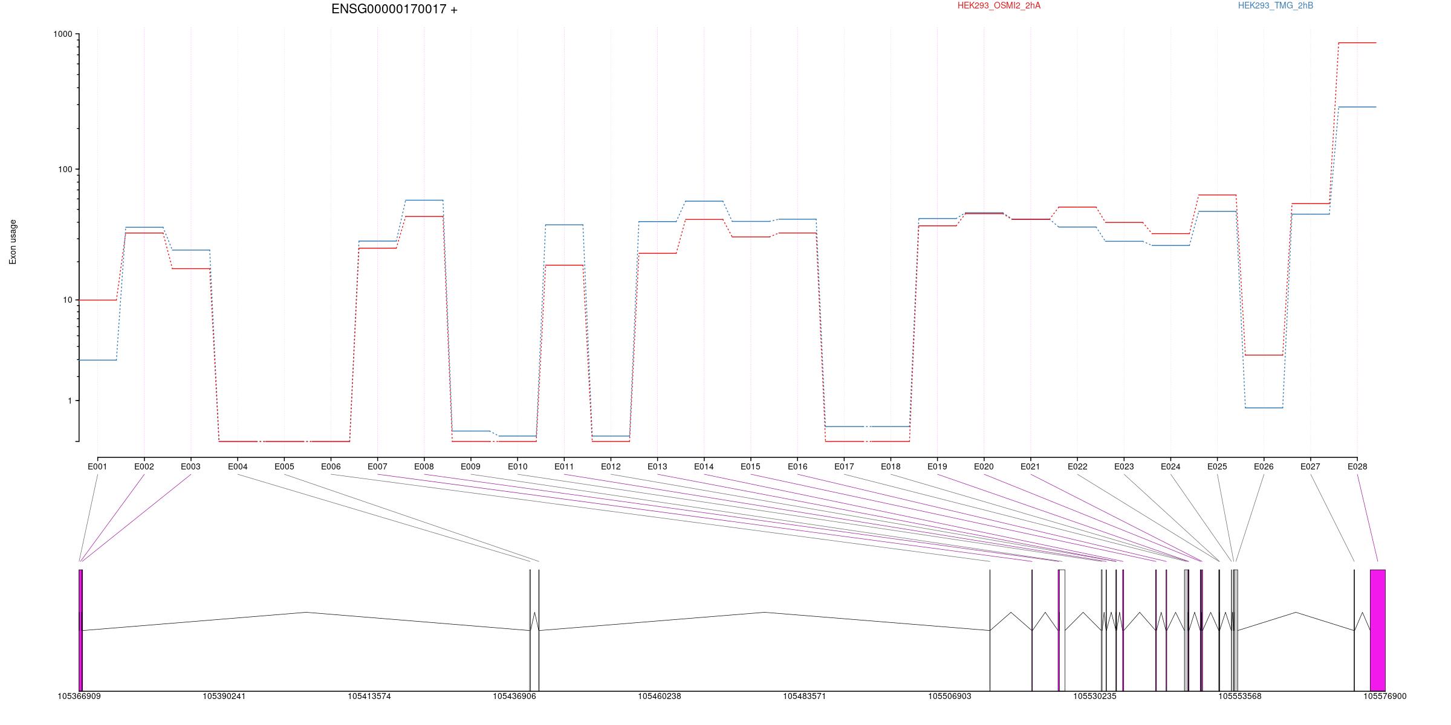Image resolution: width=1451 pixels, height=725 pixels.
Task: Click exon label E018
Action: click(x=891, y=466)
